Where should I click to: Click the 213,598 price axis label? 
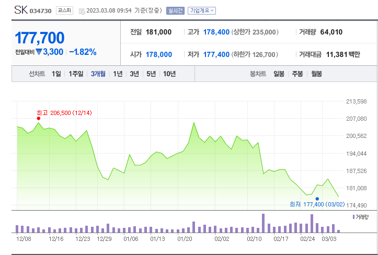coord(357,101)
